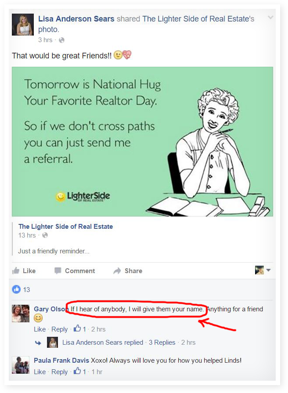The width and height of the screenshot is (288, 393).
Task: Like the post with thumbs-up button
Action: click(24, 270)
